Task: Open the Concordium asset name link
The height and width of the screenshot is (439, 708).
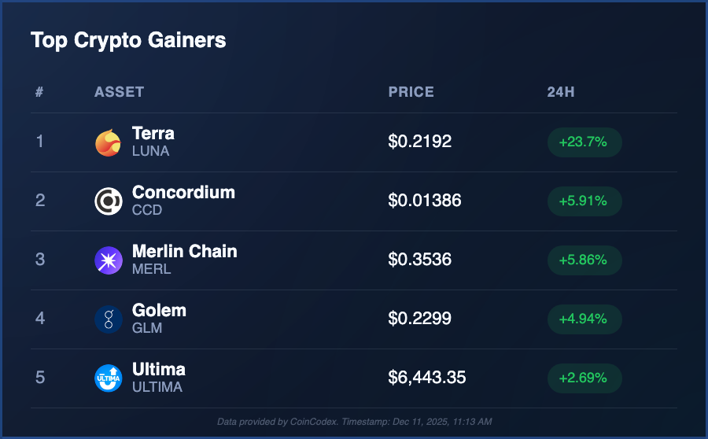Action: pyautogui.click(x=183, y=192)
